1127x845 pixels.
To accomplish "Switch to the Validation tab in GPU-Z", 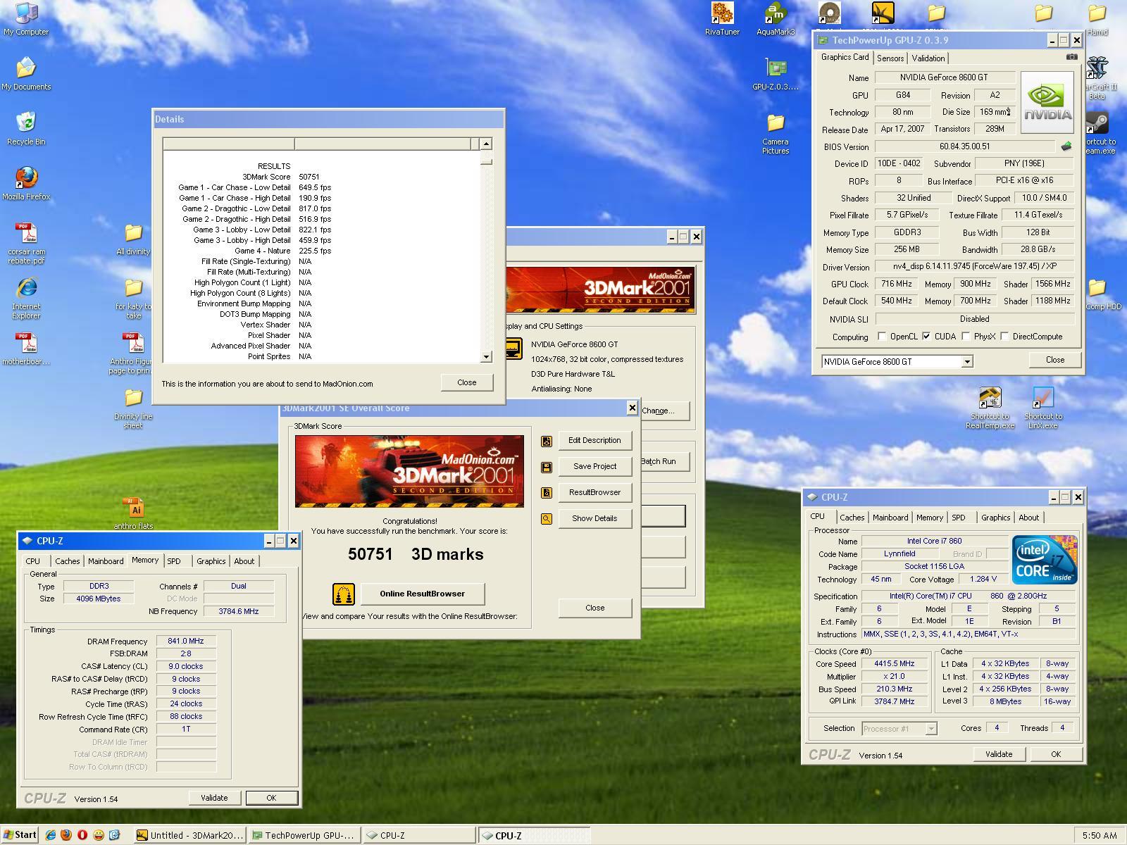I will [928, 58].
